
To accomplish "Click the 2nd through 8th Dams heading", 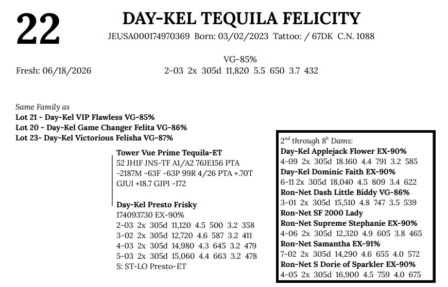I will pos(317,140).
